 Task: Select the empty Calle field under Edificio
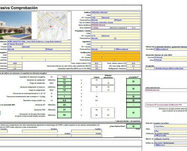point(116,15)
